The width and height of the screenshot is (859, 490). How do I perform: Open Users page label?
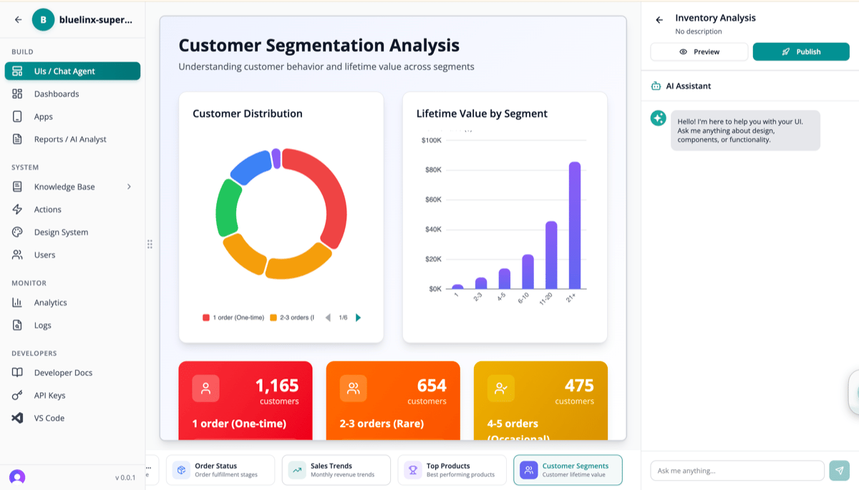point(44,255)
